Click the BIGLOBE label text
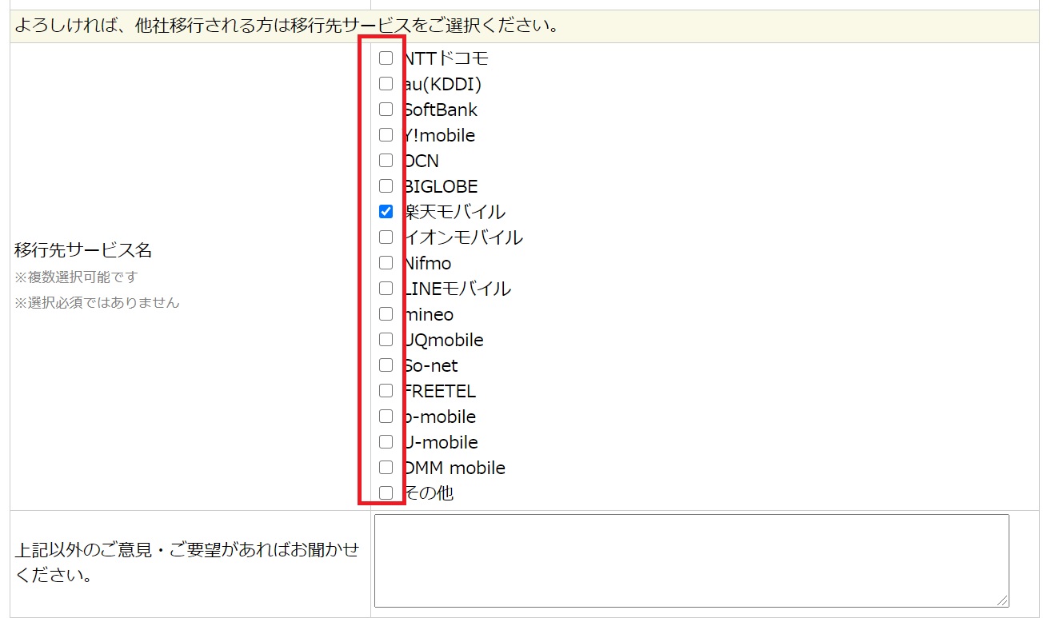 pos(441,186)
